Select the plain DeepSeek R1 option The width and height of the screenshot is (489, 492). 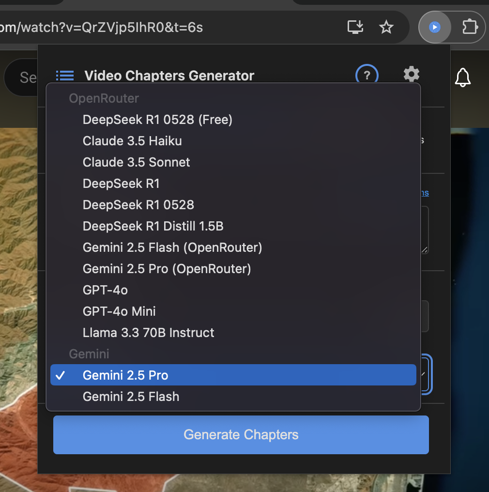[x=233, y=184]
